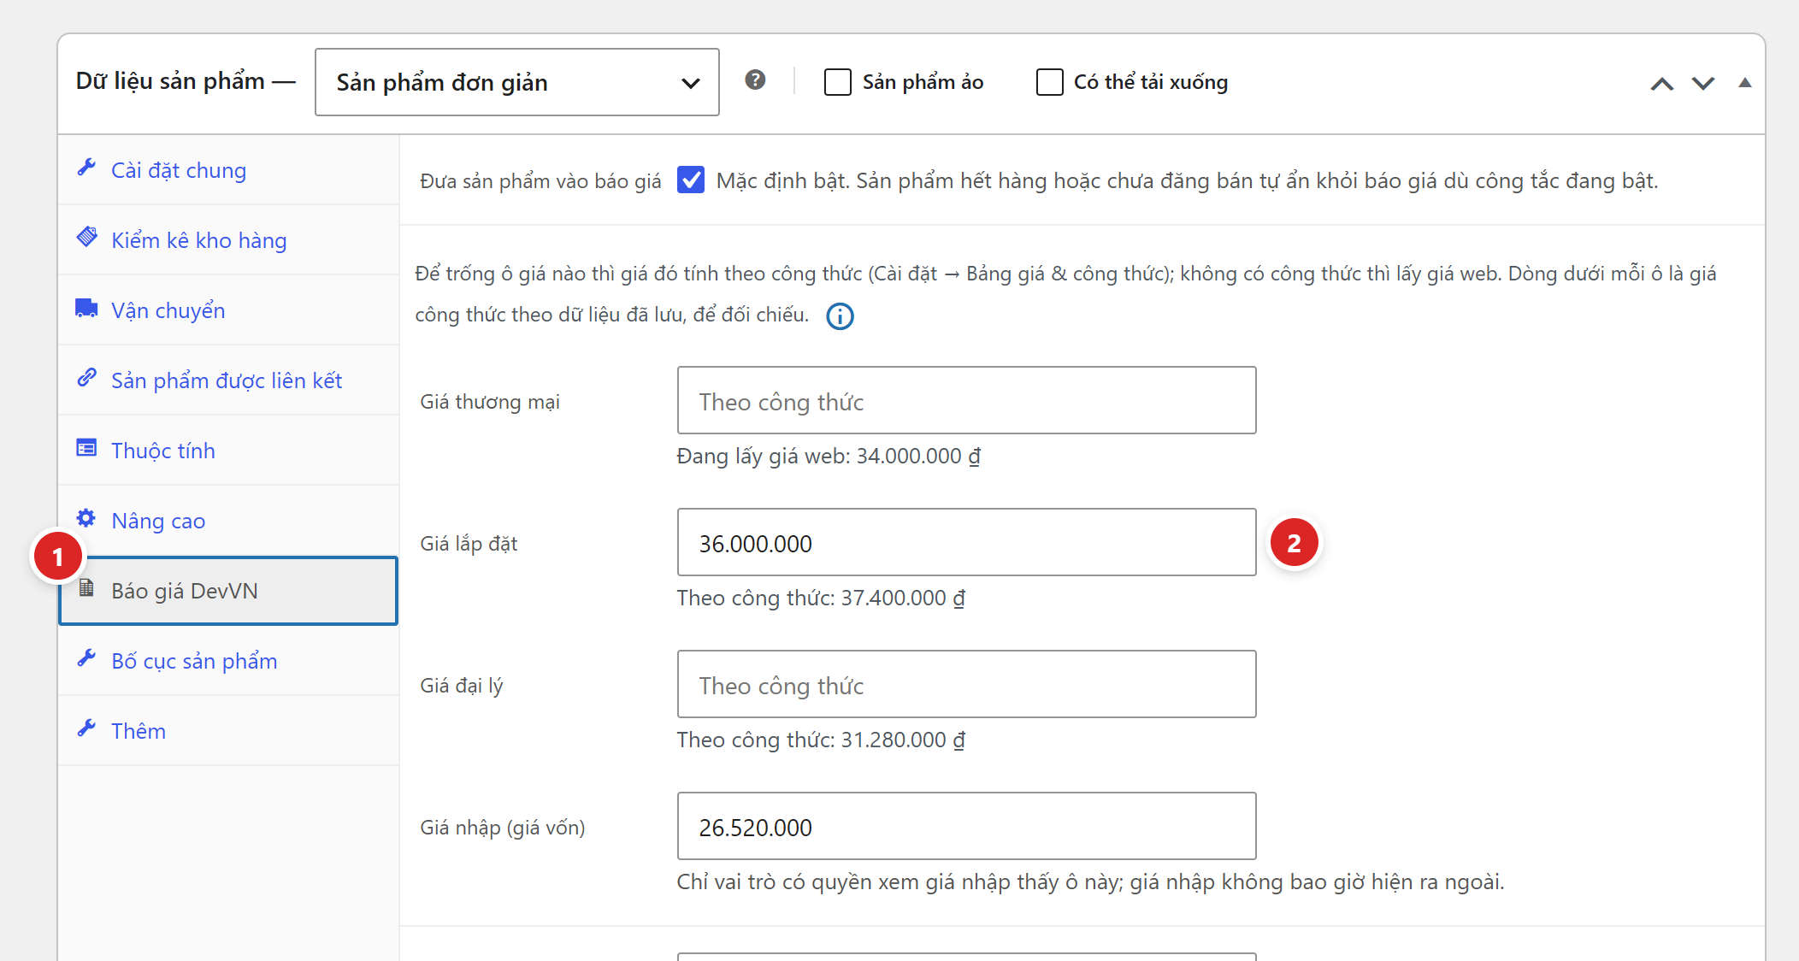Click the 'Giá nhập (giá vốn)' label
The height and width of the screenshot is (961, 1799).
(503, 828)
